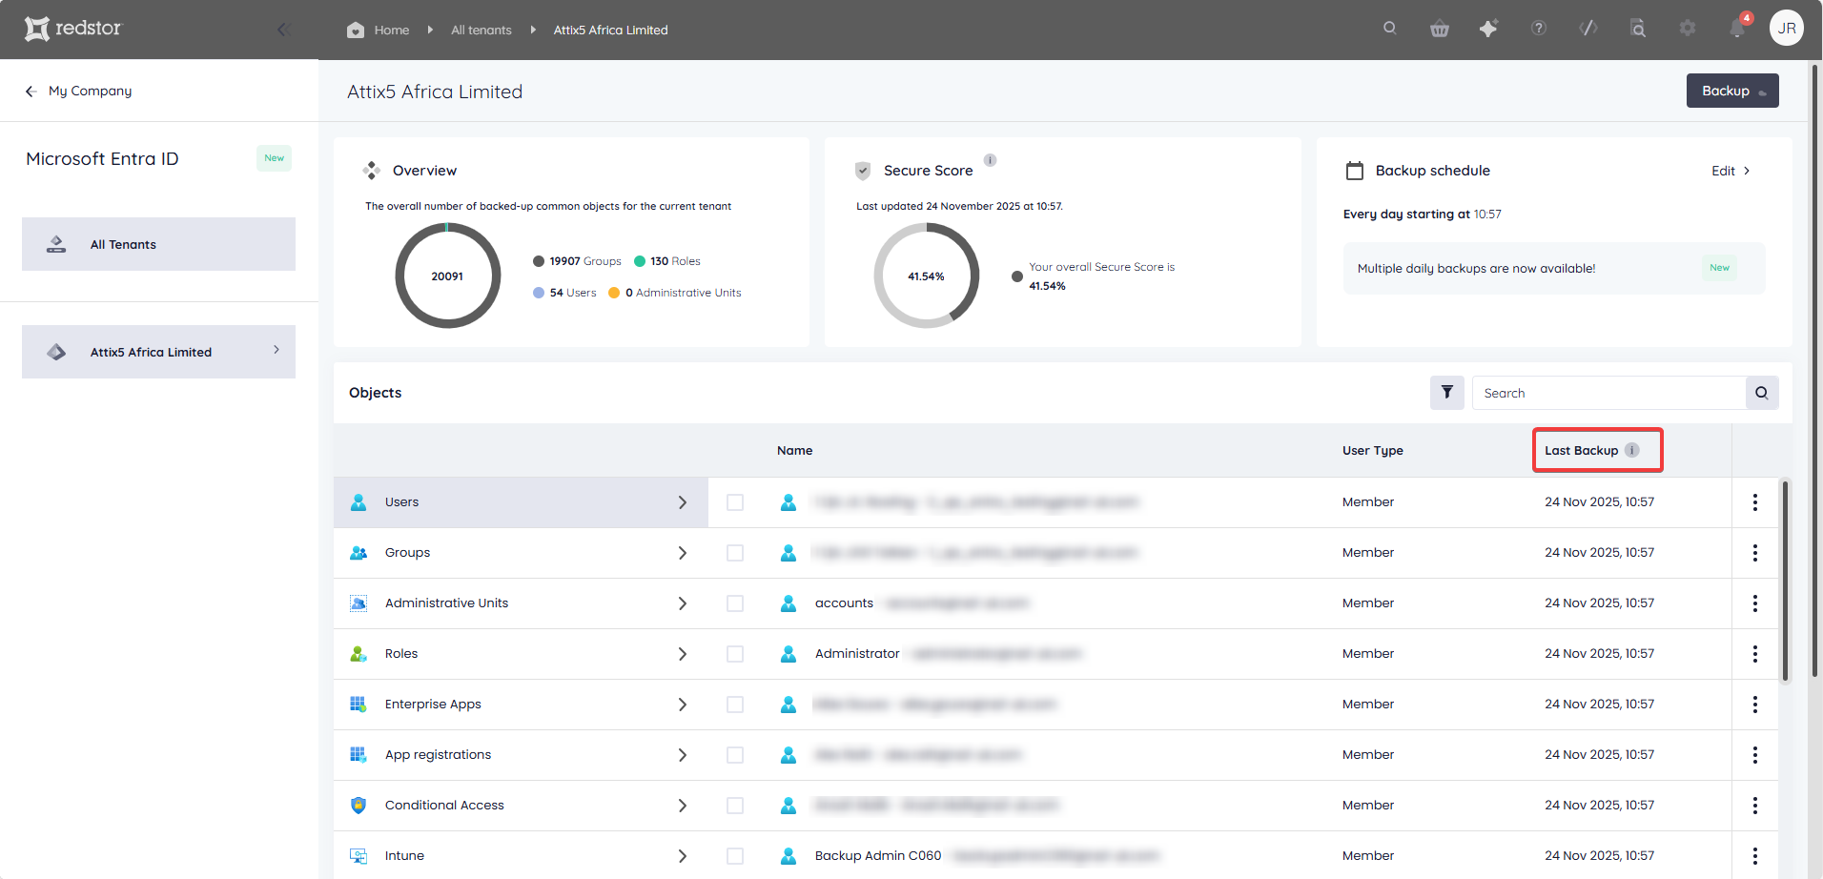Screen dimensions: 1823x879
Task: Sort by the User Type column header
Action: (x=1373, y=450)
